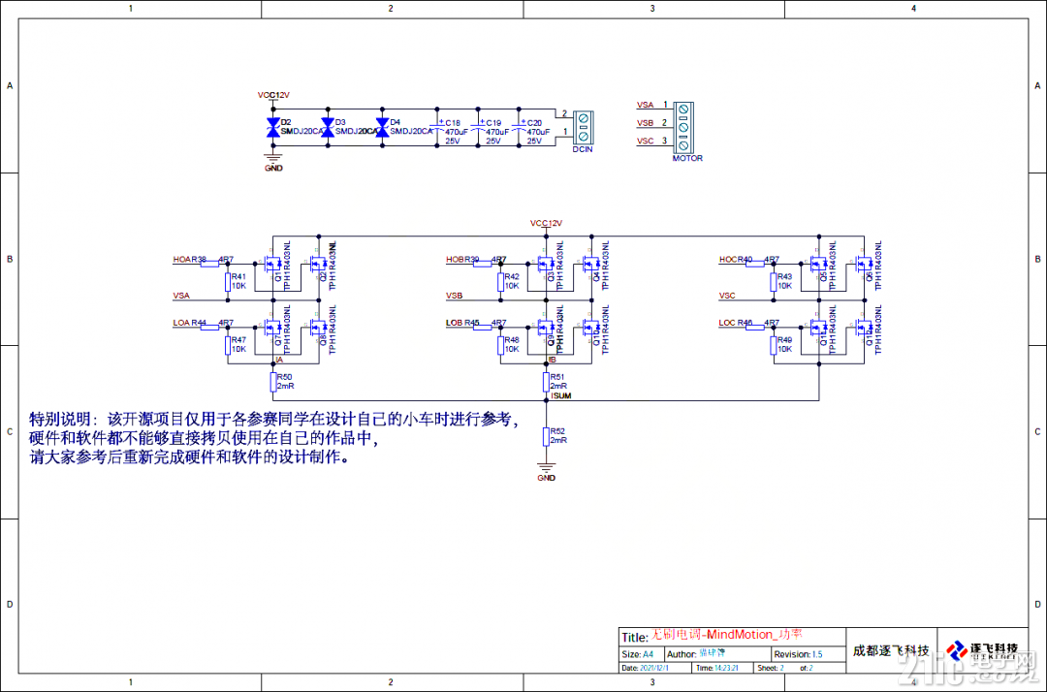Click the R39 4R7 gate resistor
The width and height of the screenshot is (1047, 692).
coord(483,264)
